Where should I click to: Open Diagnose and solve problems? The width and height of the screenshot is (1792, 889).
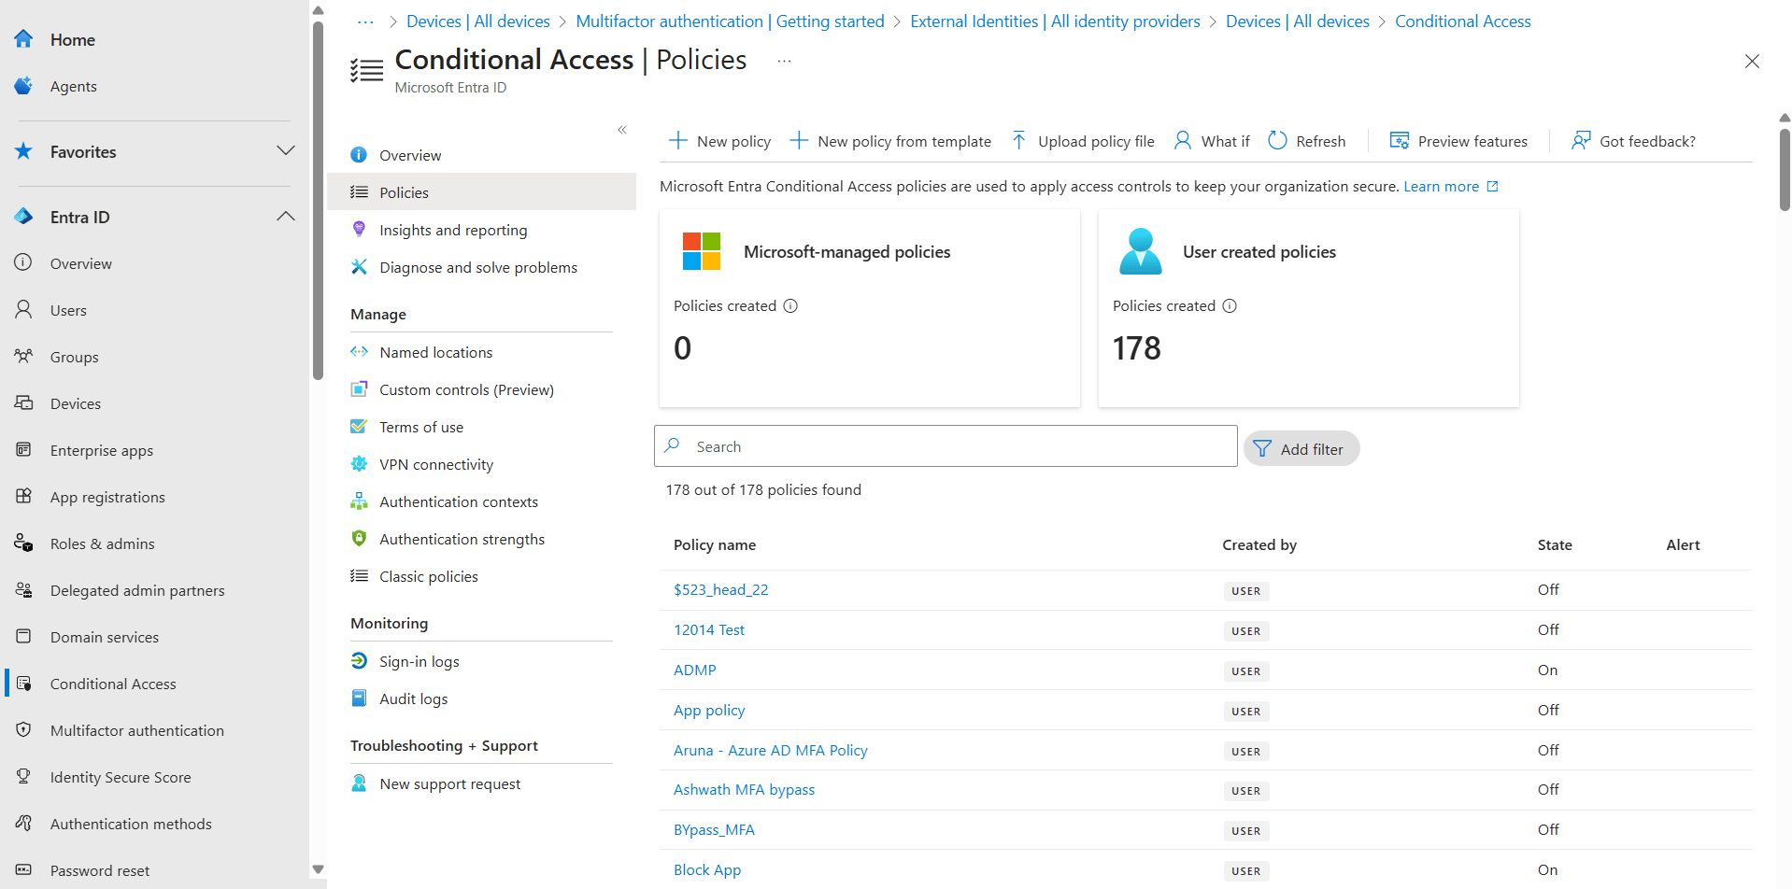pyautogui.click(x=477, y=267)
